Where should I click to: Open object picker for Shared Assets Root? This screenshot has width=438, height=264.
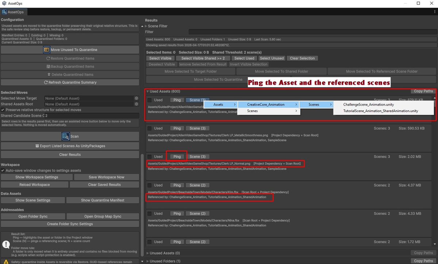point(137,104)
